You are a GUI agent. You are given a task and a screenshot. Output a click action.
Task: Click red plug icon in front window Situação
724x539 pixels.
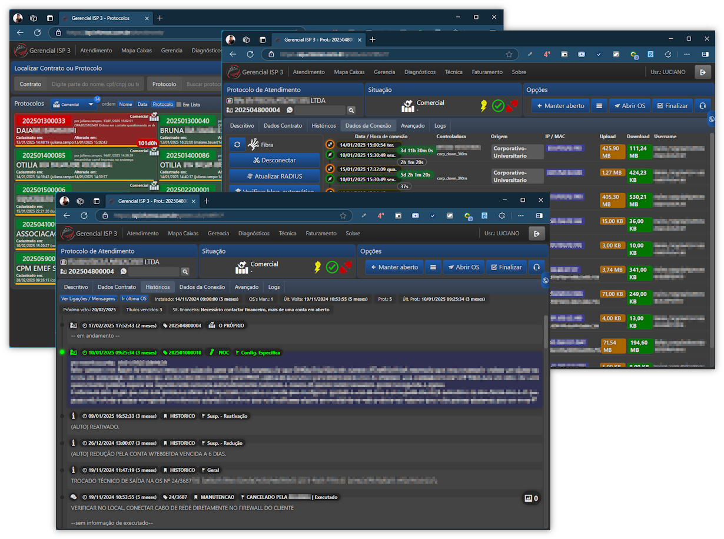[x=346, y=267]
